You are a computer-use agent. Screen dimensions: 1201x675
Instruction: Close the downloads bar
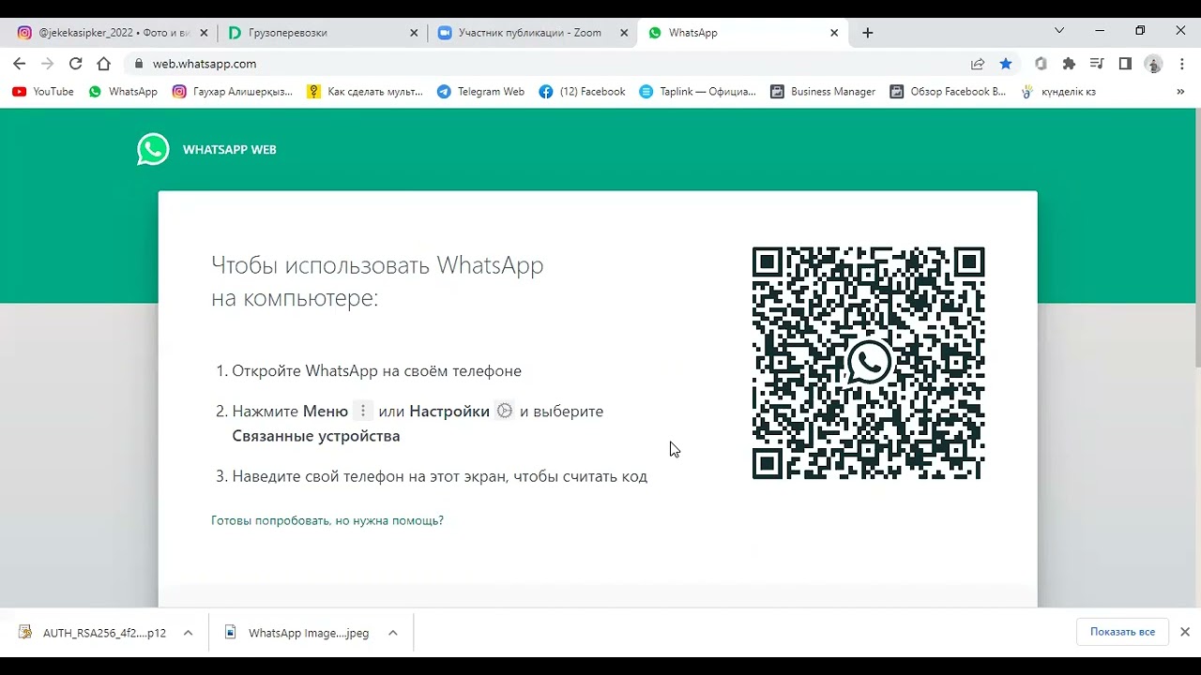1185,632
